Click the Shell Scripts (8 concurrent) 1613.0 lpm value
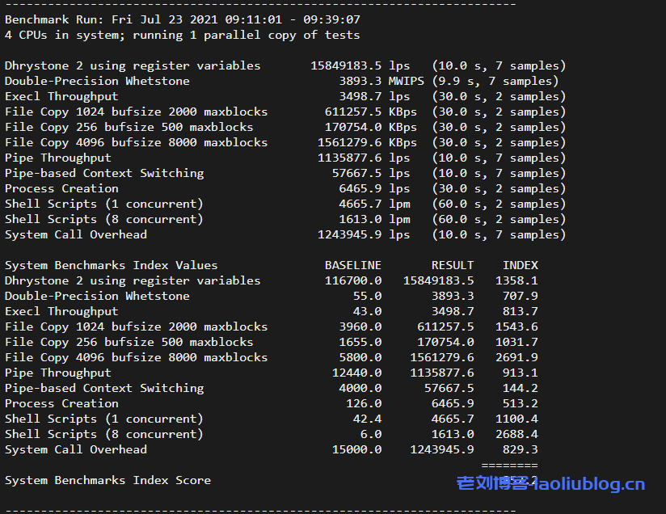 [374, 219]
